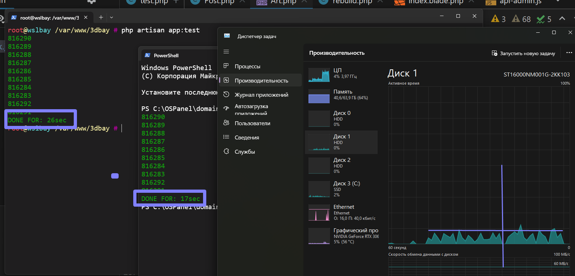Click the three-dots more options button
This screenshot has width=575, height=276.
pyautogui.click(x=569, y=53)
